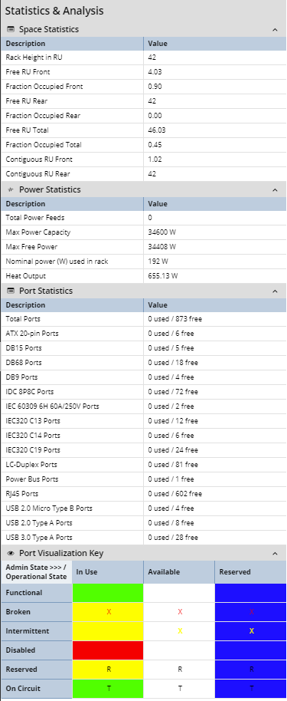Click the Space Statistics panel icon

[x=11, y=29]
